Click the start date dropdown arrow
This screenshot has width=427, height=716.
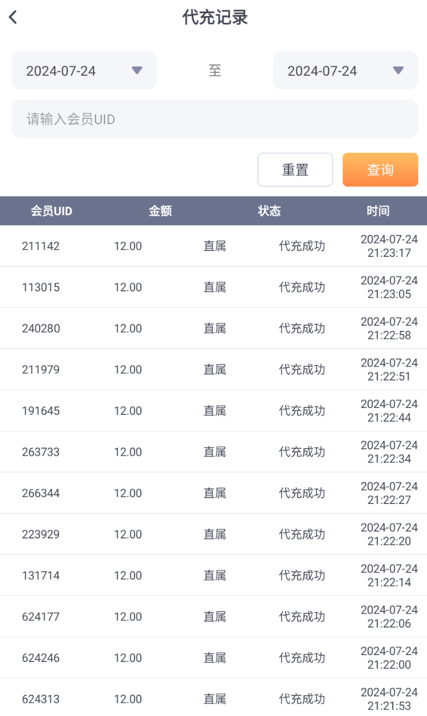point(137,70)
